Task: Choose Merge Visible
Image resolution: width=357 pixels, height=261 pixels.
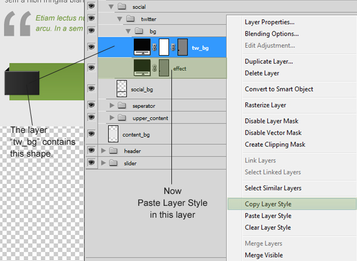Action: 264,255
